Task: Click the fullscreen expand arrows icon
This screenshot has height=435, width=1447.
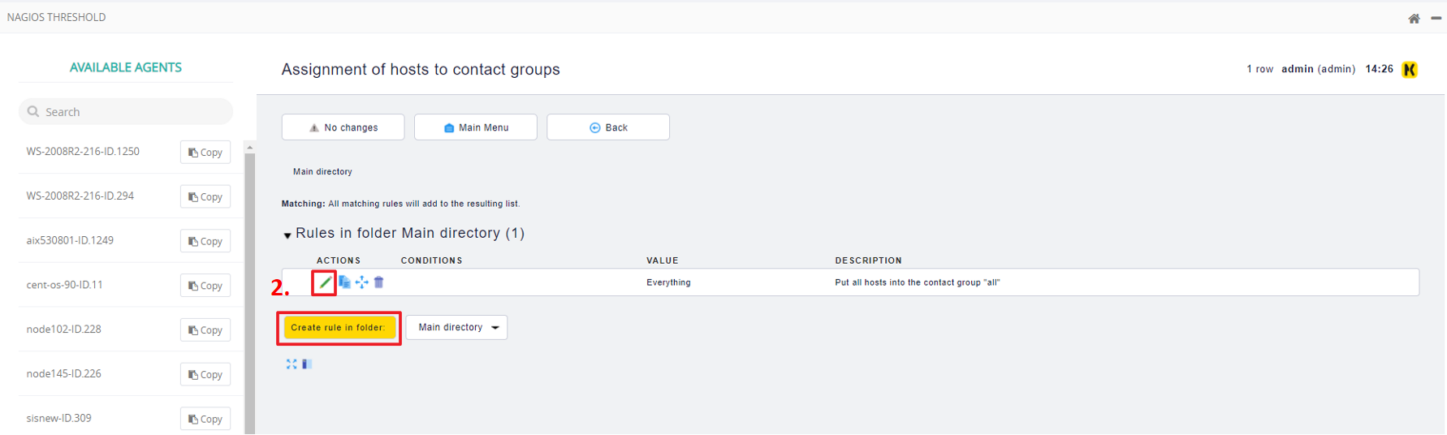Action: [292, 364]
